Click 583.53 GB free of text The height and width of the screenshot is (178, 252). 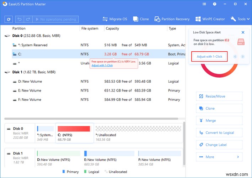coord(118,82)
